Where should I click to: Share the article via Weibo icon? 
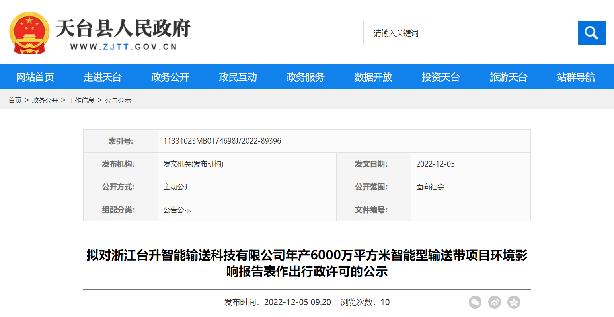click(x=495, y=302)
